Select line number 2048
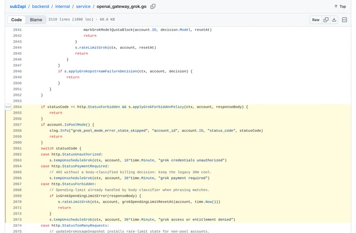Screen dimensions: 356x233 click(x=17, y=71)
